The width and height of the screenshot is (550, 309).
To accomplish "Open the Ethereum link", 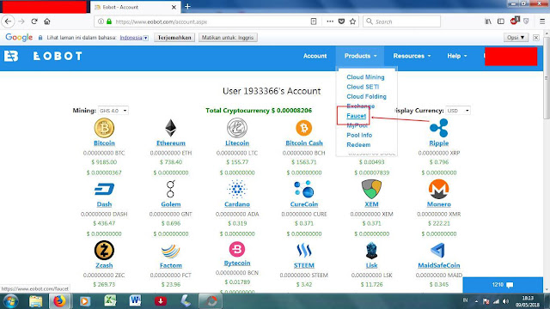I will [x=171, y=143].
